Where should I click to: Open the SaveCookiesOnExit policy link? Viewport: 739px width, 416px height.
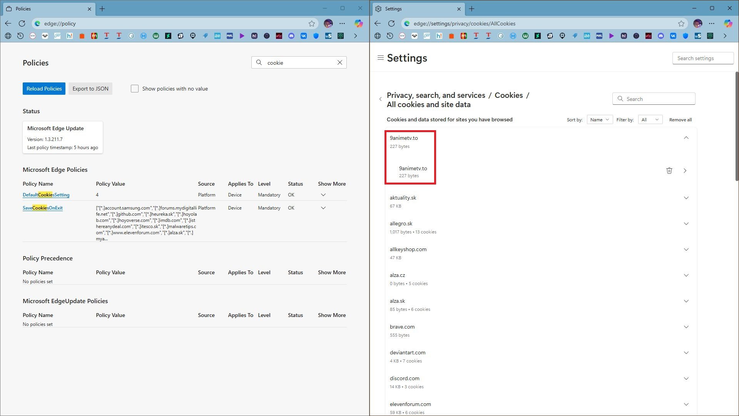43,208
